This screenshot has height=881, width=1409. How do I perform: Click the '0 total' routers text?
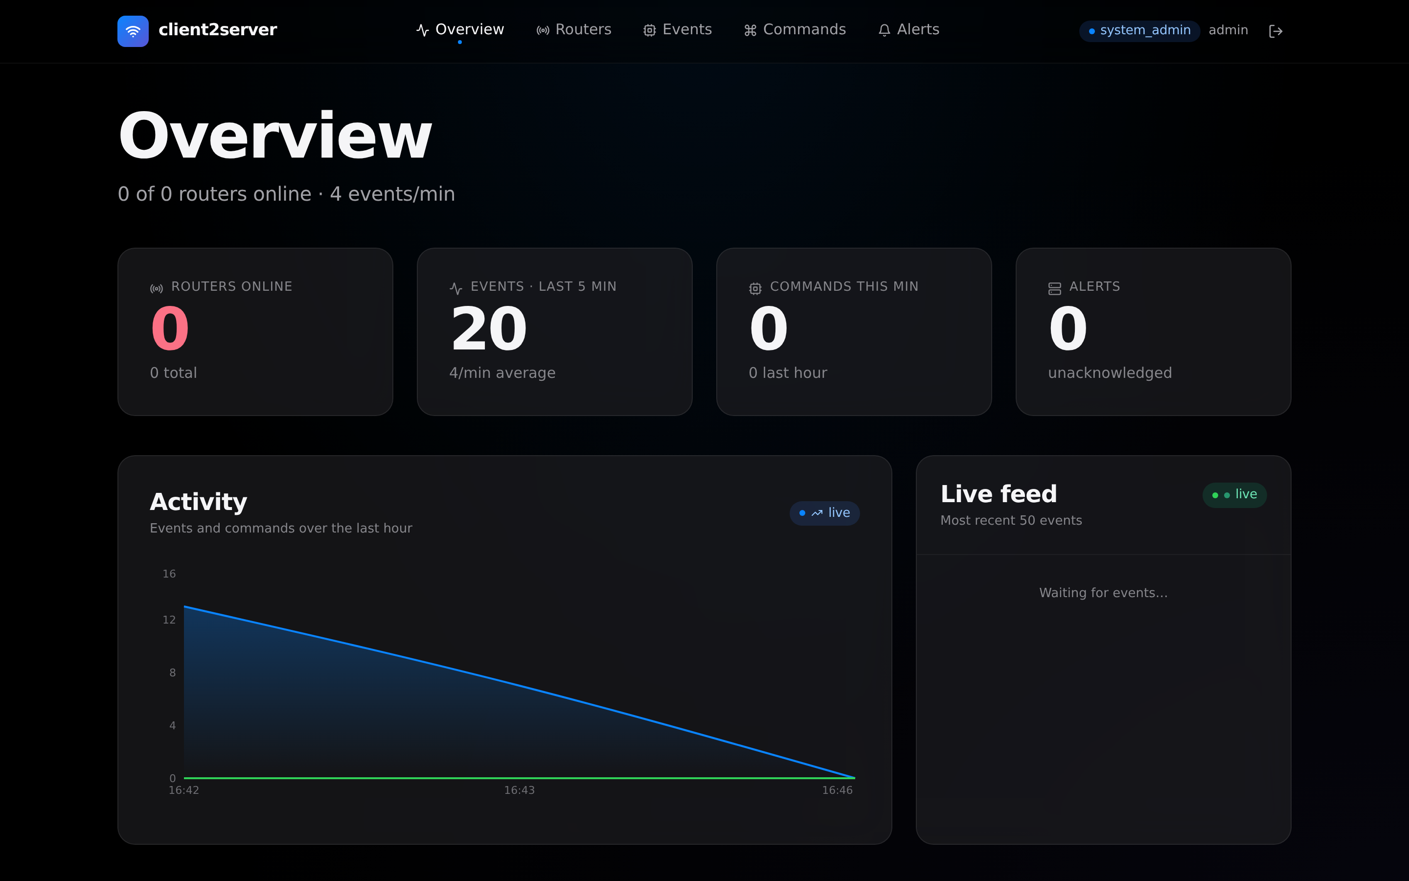point(174,373)
